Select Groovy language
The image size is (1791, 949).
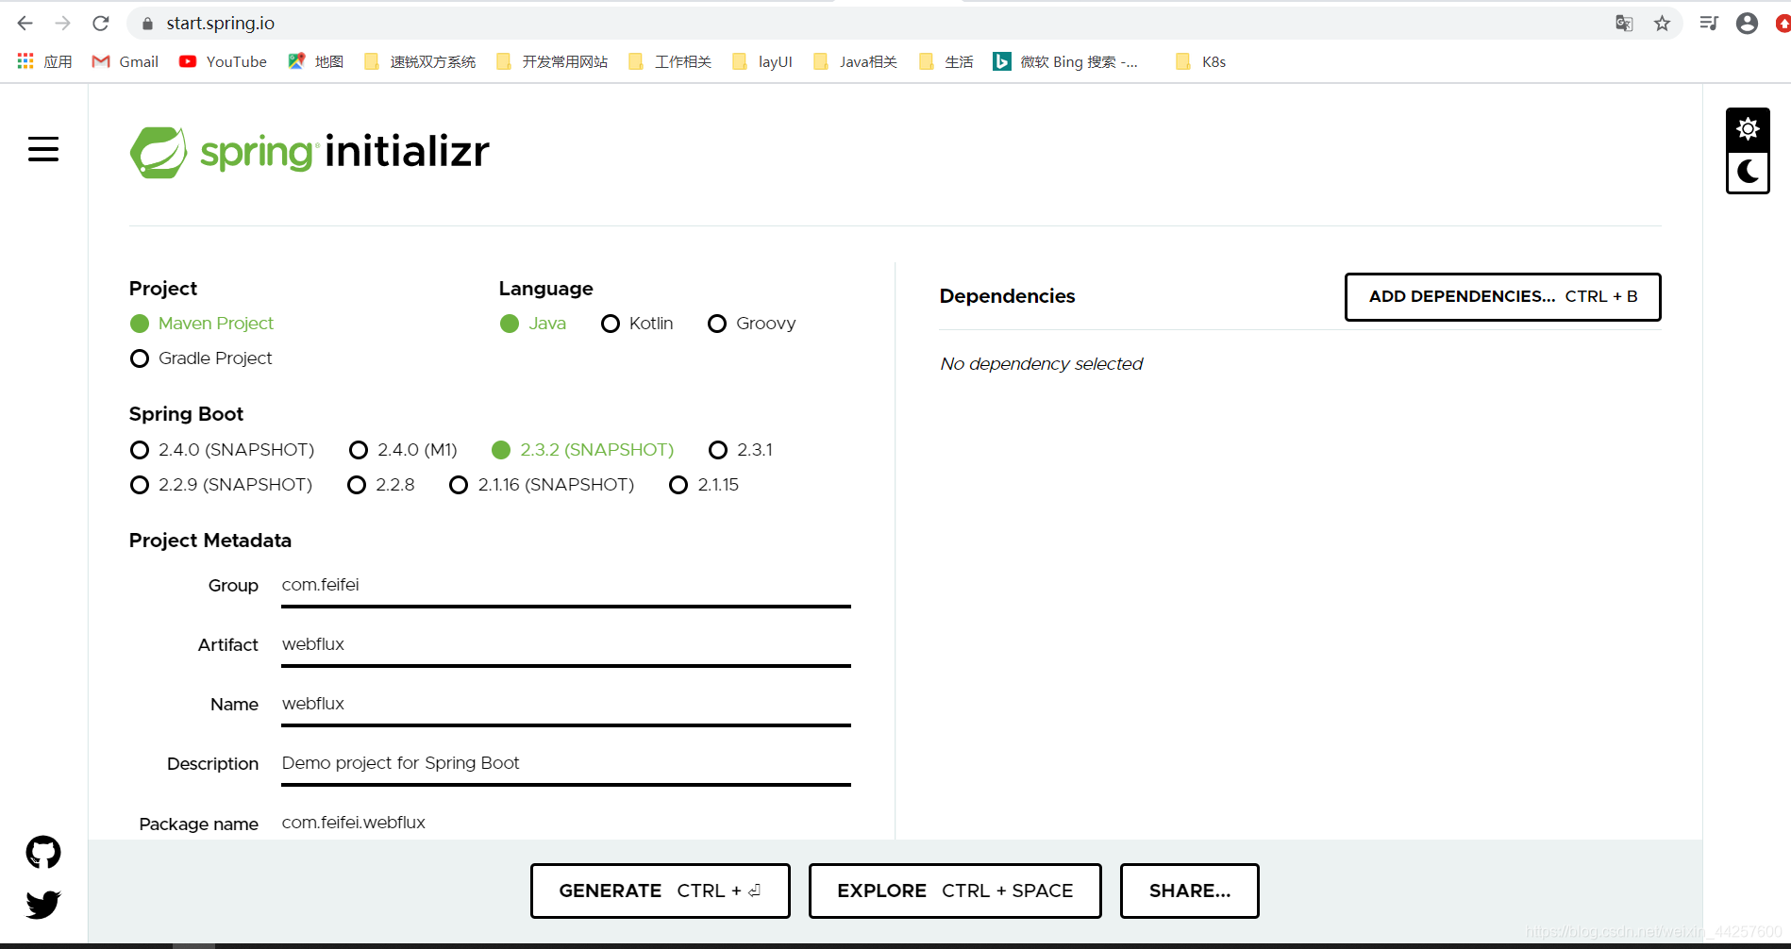click(752, 324)
